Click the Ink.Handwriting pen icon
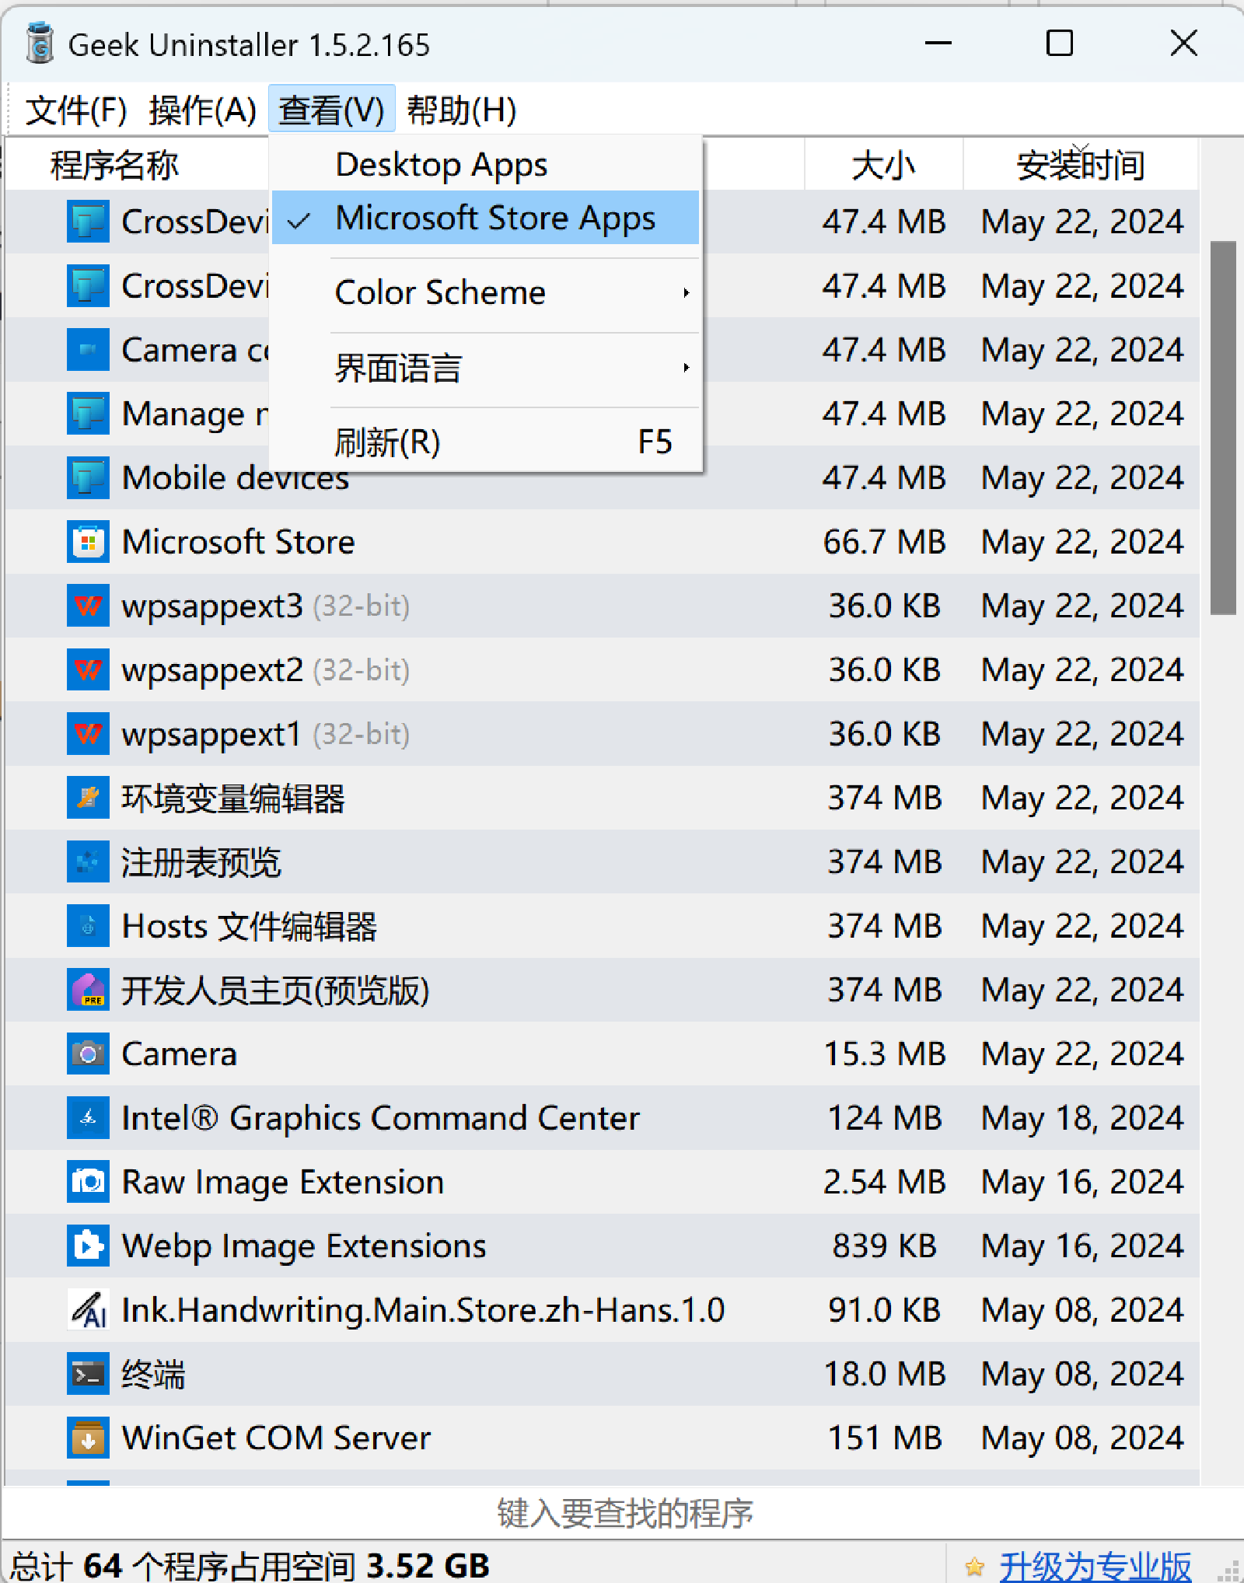The image size is (1244, 1583). tap(88, 1310)
